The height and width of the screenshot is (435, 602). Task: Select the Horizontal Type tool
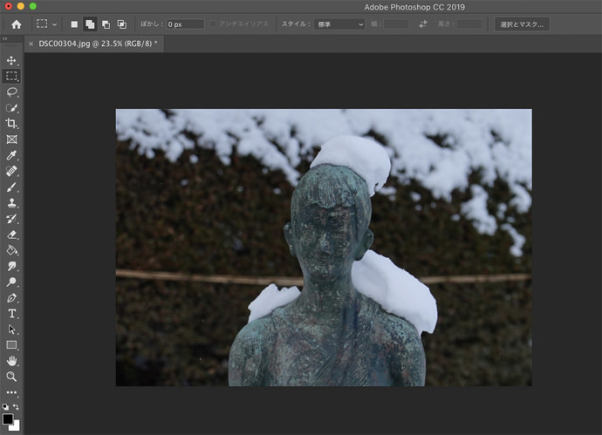pos(11,314)
